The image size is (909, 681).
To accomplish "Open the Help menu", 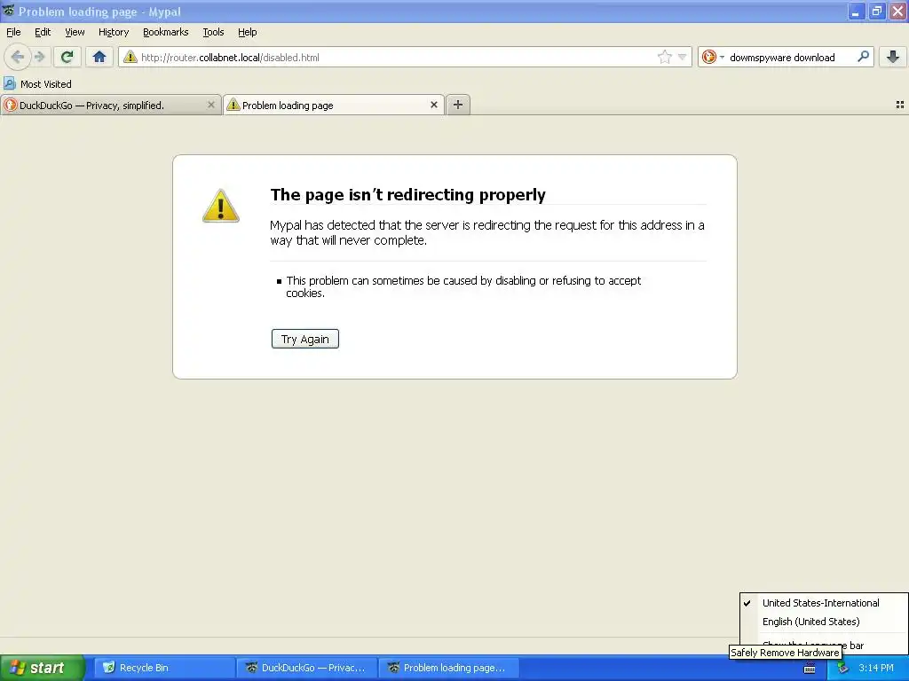I will pyautogui.click(x=248, y=32).
